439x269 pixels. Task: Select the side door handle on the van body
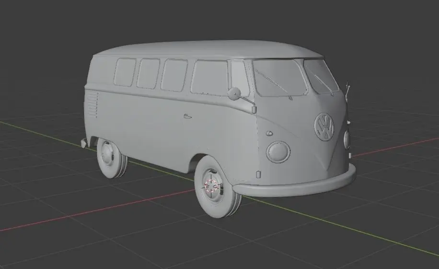coord(187,116)
